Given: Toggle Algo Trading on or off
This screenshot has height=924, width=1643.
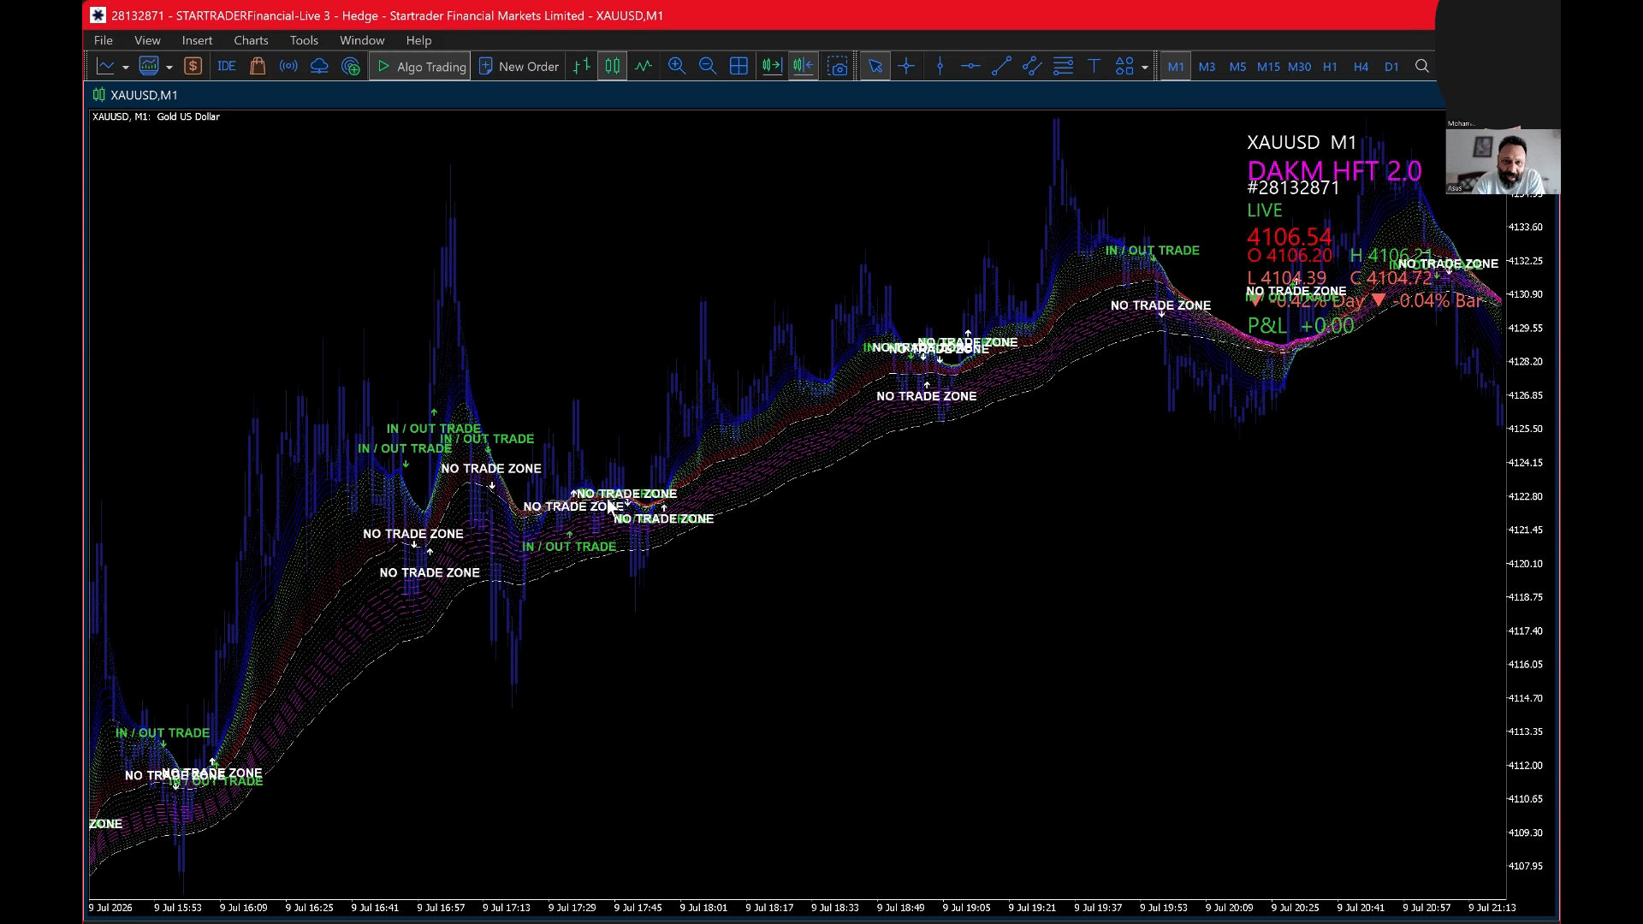Looking at the screenshot, I should (x=420, y=66).
